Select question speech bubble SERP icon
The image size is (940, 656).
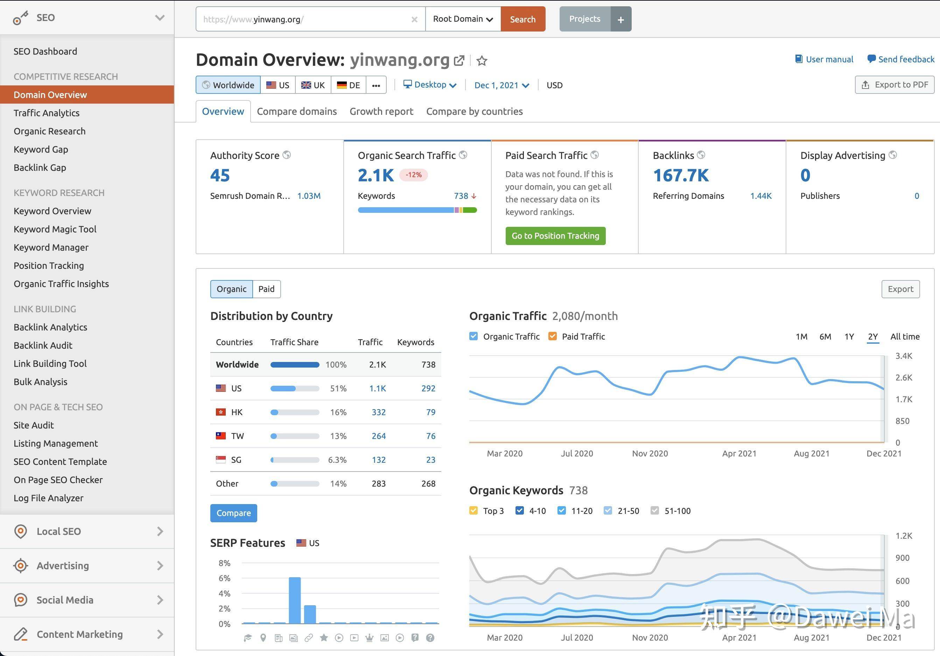[415, 637]
